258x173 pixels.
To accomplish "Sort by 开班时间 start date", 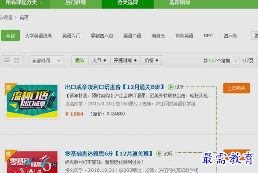I will click(x=125, y=60).
